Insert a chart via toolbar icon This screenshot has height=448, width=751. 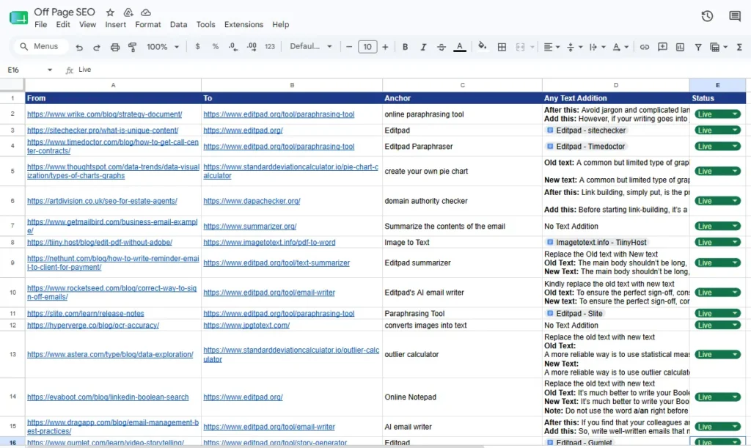[680, 47]
